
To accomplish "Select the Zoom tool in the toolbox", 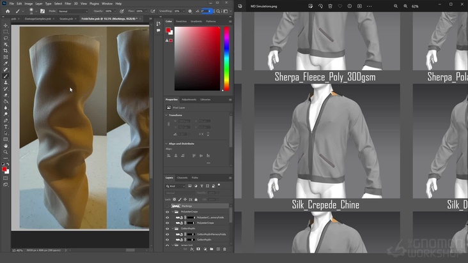I will 6,152.
